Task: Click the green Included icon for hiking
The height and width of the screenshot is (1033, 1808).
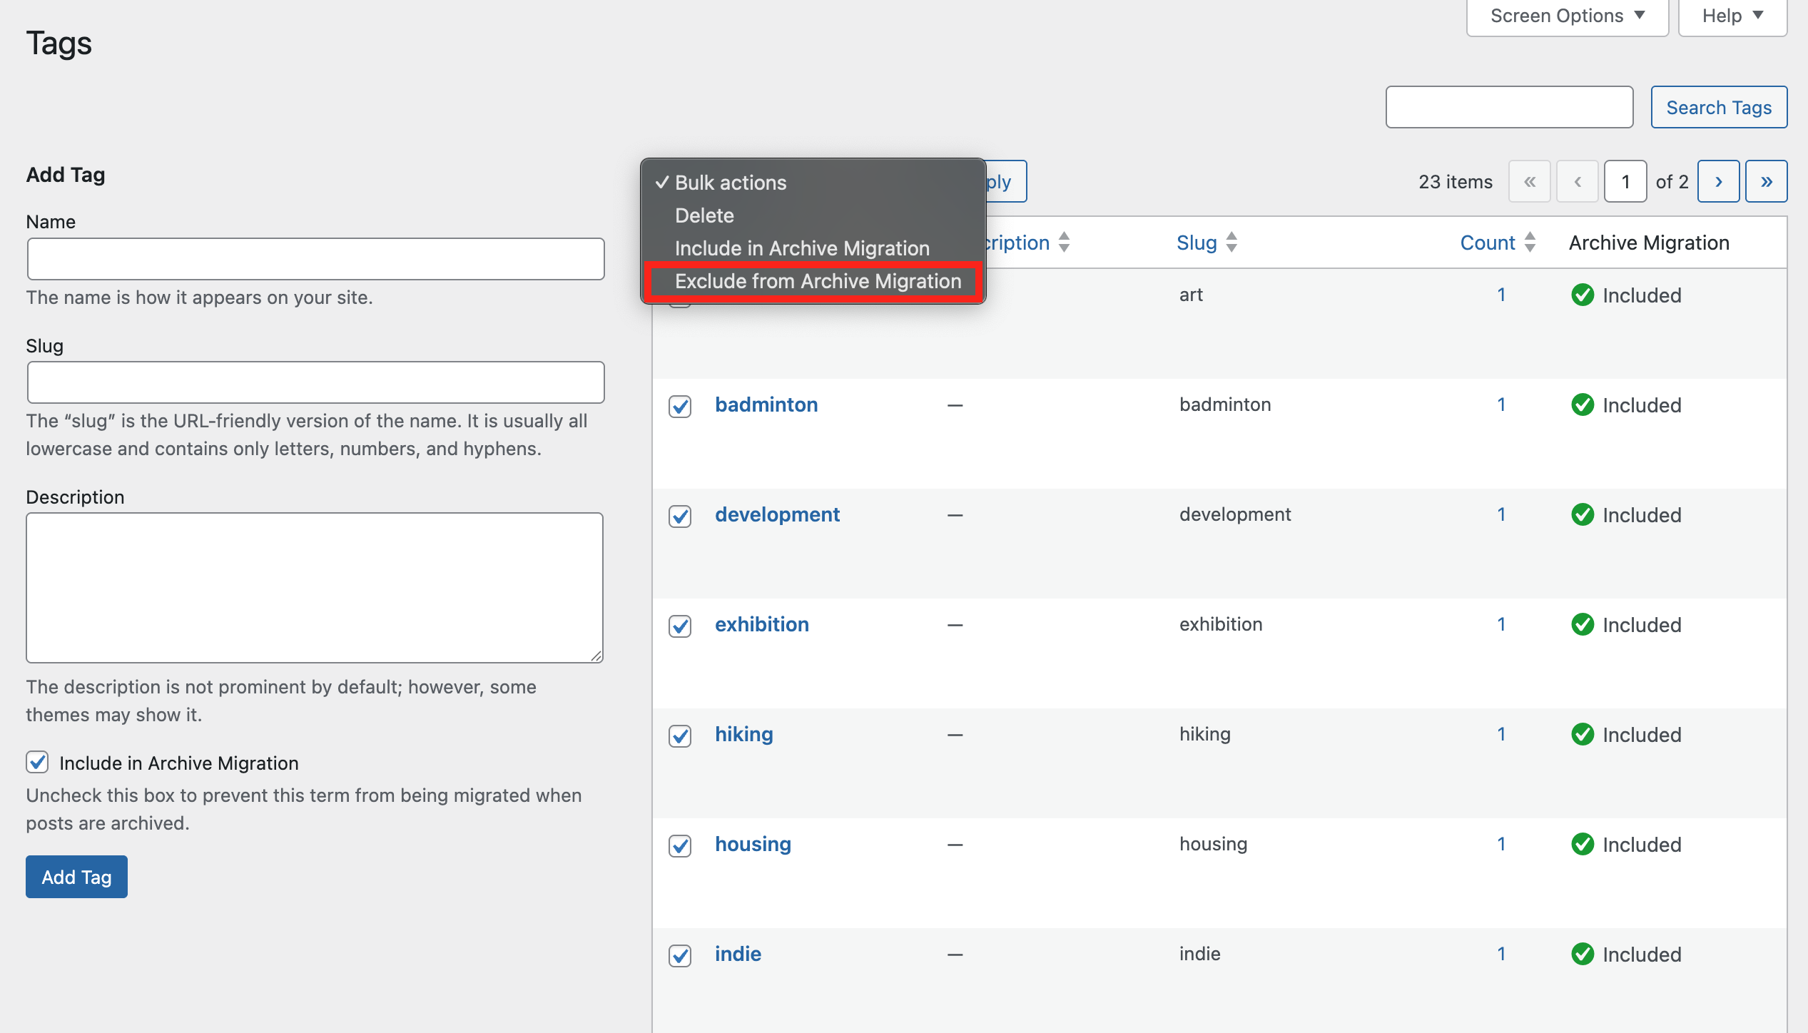Action: pos(1583,734)
